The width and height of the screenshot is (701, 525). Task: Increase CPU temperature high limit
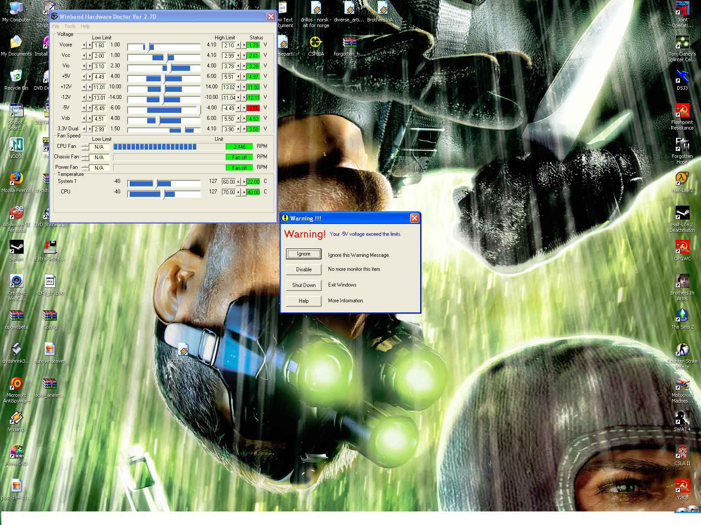click(244, 192)
